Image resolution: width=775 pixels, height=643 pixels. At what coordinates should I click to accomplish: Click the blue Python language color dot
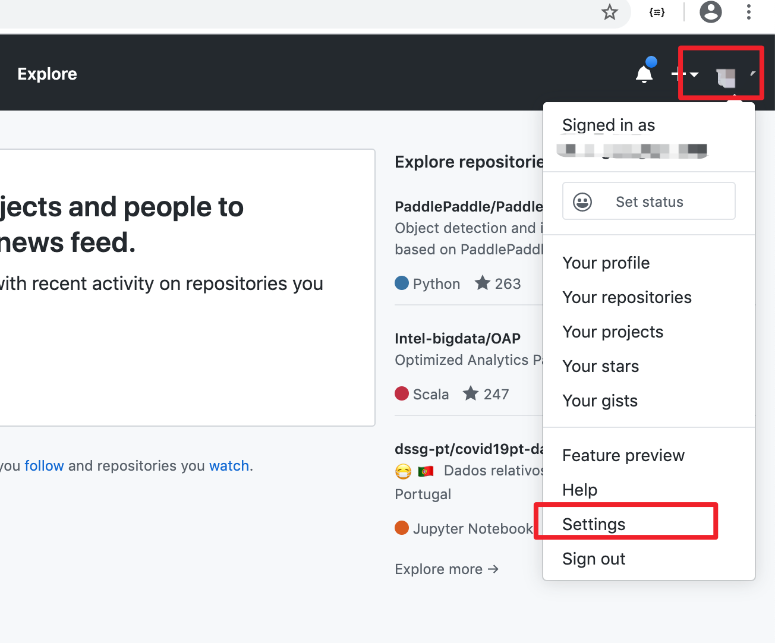[x=401, y=283]
